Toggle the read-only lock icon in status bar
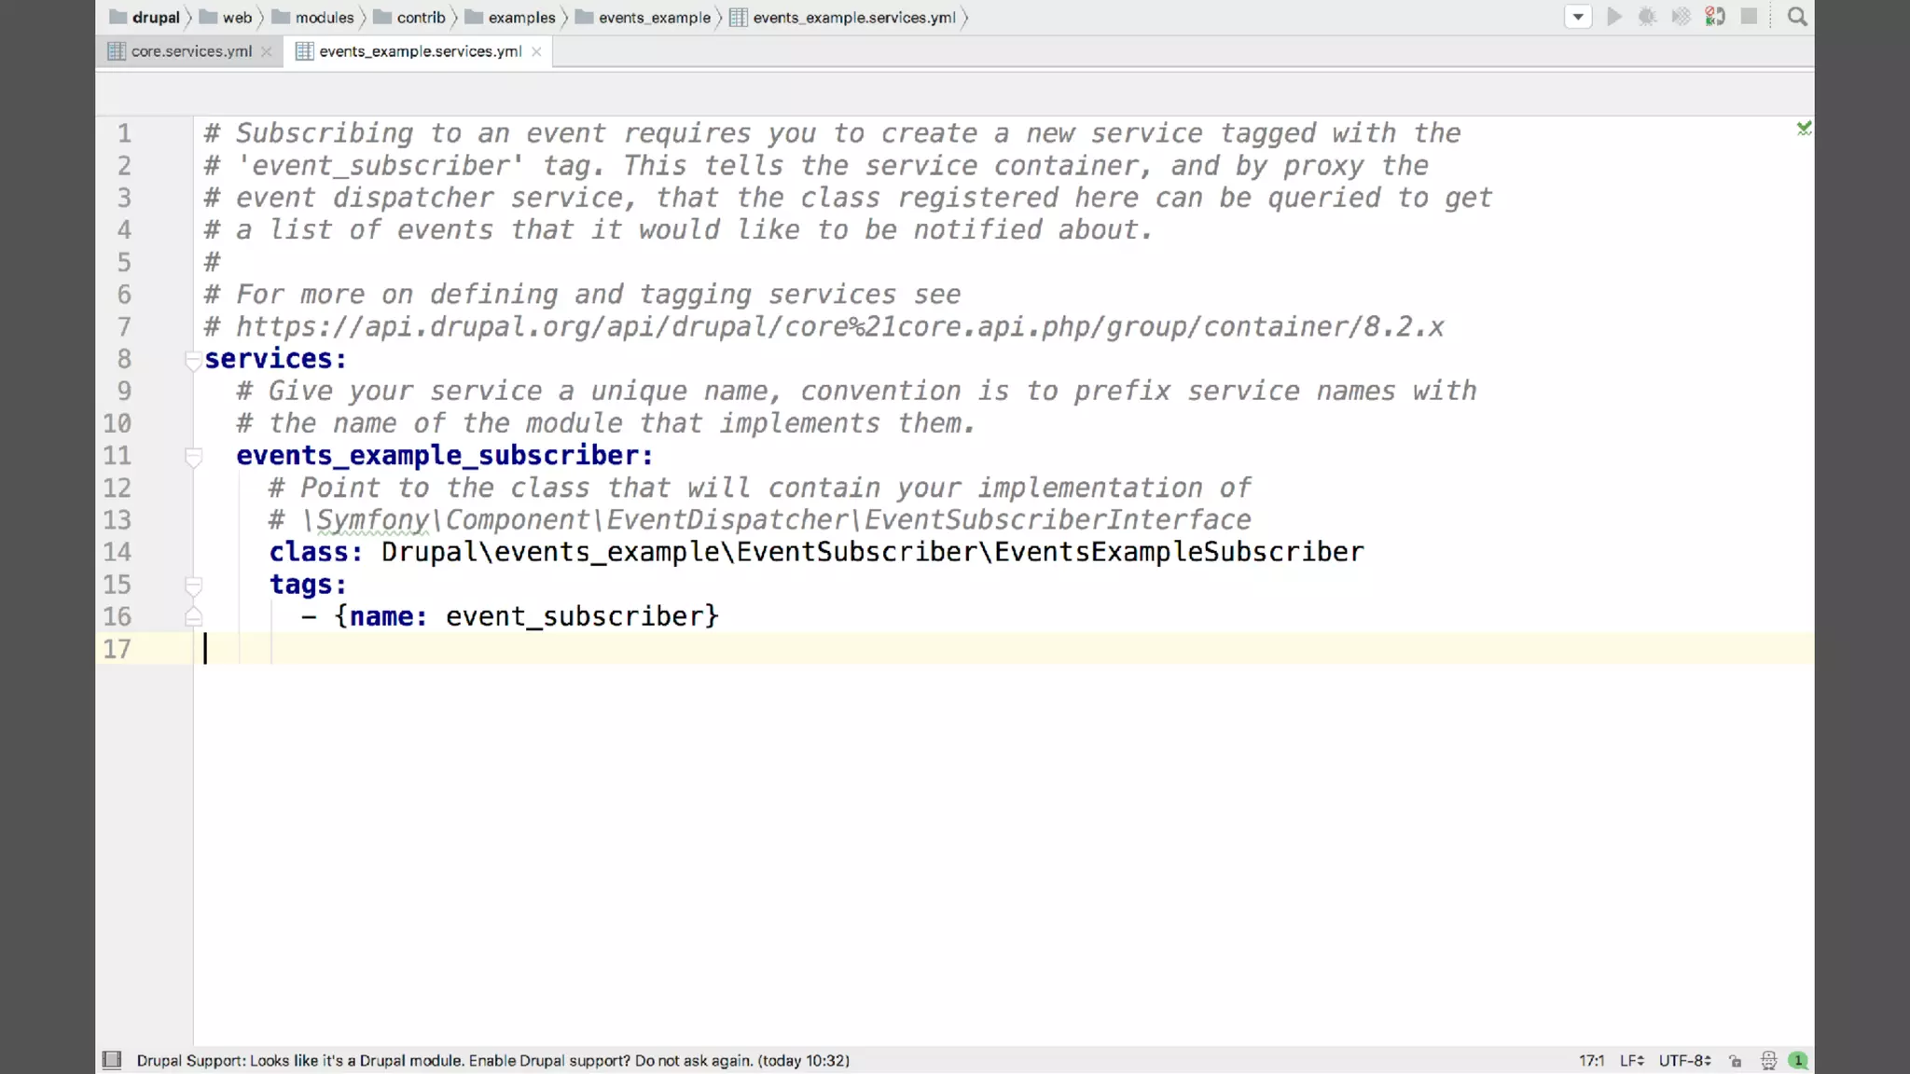This screenshot has height=1074, width=1910. pyautogui.click(x=1735, y=1061)
